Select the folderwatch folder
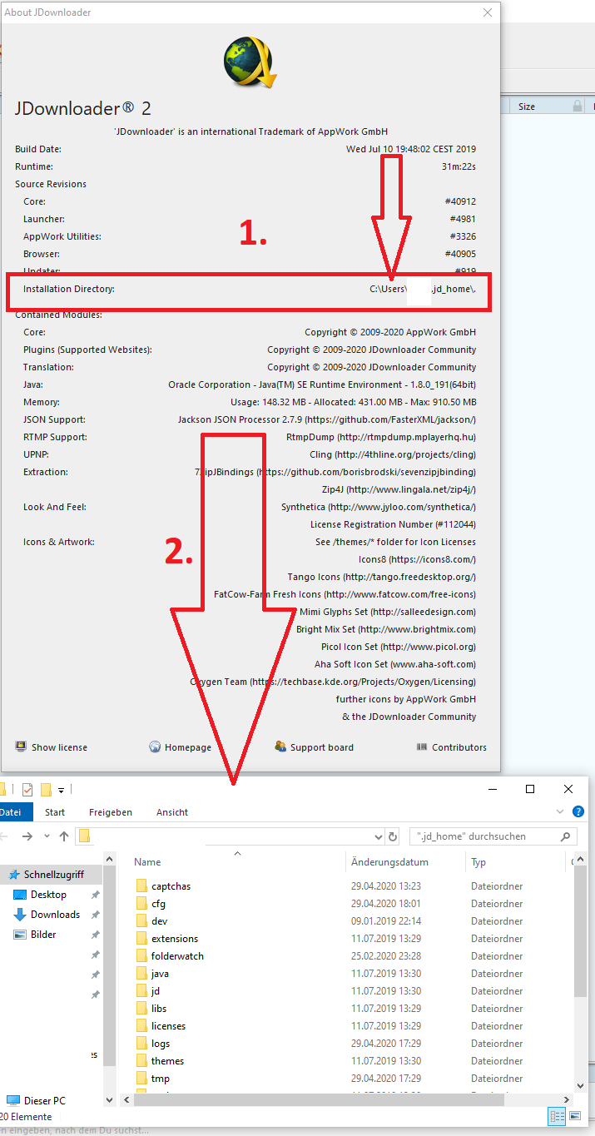The width and height of the screenshot is (595, 1136). [177, 956]
